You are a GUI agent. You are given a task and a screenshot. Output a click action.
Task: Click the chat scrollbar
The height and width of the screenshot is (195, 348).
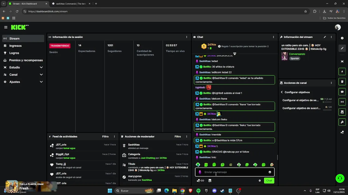click(x=277, y=157)
